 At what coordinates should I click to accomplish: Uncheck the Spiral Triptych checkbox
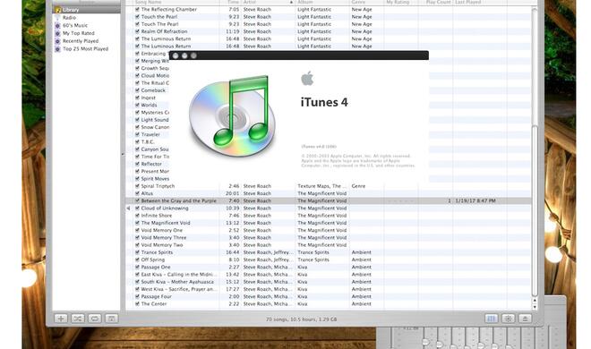click(x=137, y=186)
